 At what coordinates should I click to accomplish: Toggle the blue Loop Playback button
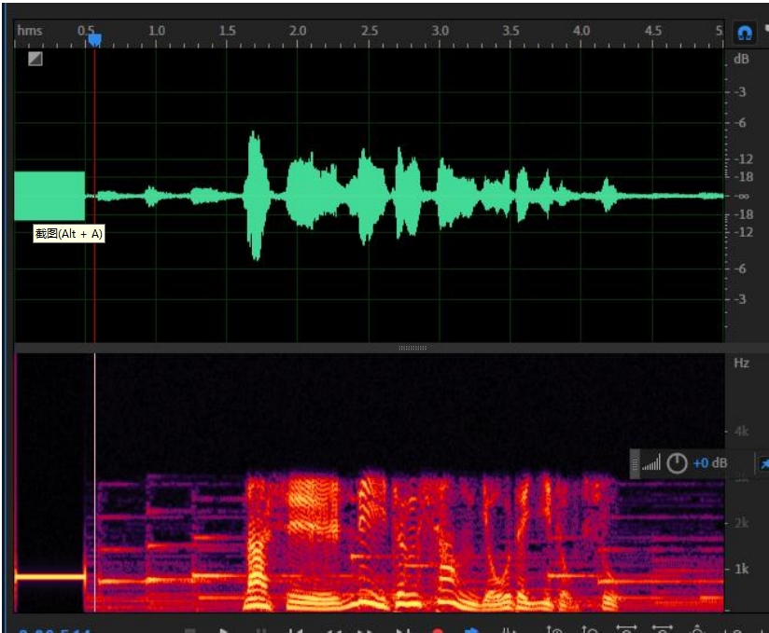[471, 630]
